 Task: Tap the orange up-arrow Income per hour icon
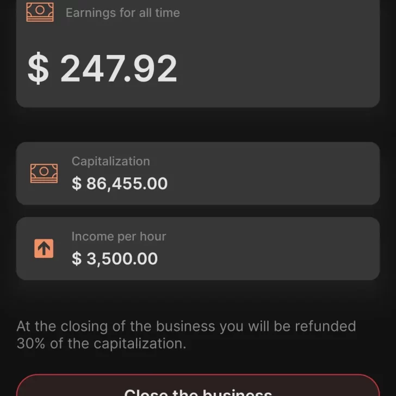tap(44, 249)
